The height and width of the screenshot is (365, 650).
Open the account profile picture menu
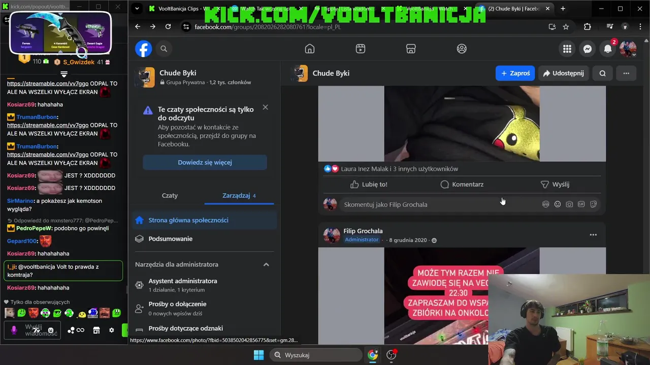[628, 49]
